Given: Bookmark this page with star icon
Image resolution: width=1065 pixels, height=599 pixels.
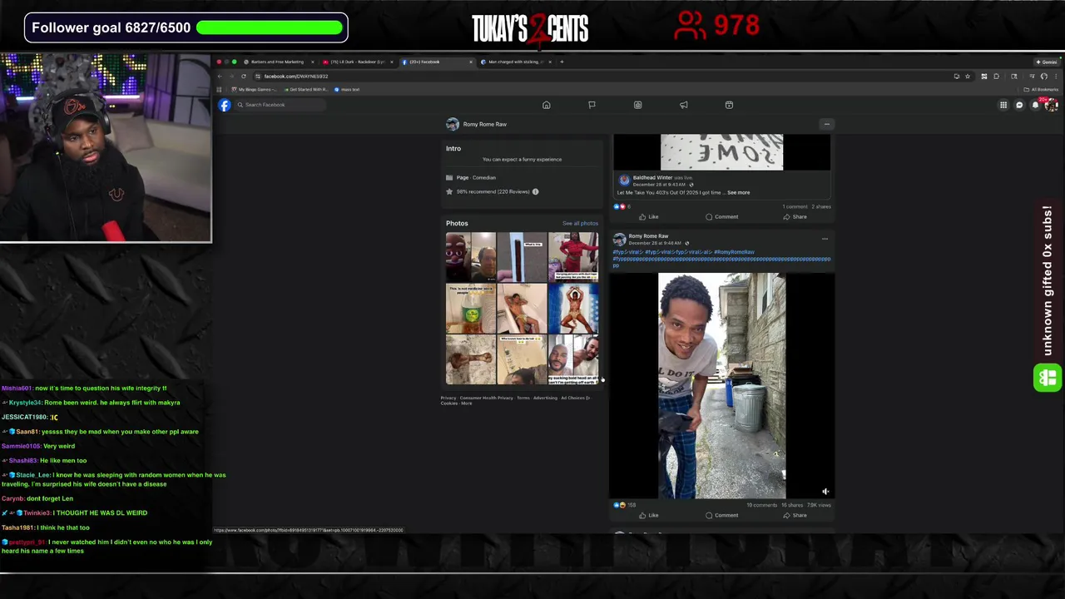Looking at the screenshot, I should click(x=968, y=76).
